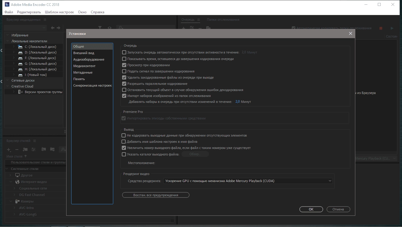402x227 pixels.
Task: Collapse the Локальные накопители section
Action: coord(8,41)
